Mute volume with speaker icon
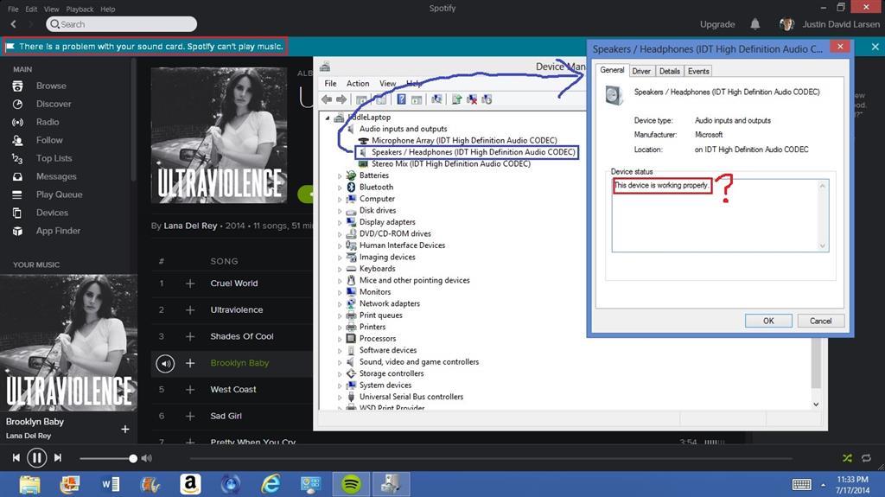This screenshot has height=497, width=885. click(147, 458)
